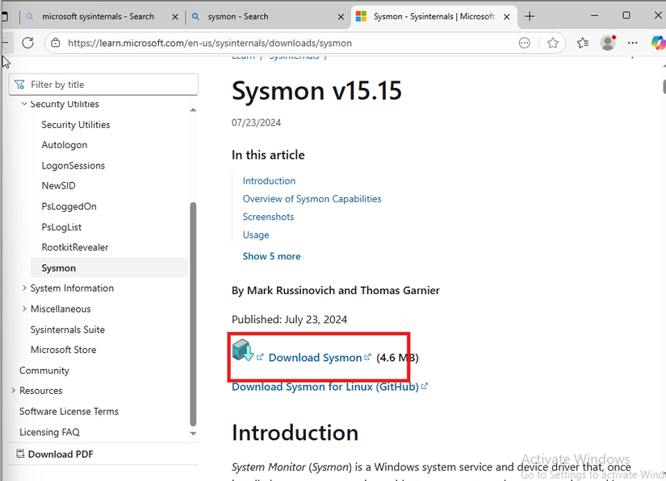Open NewSID in sidebar
This screenshot has height=481, width=666.
[x=58, y=185]
